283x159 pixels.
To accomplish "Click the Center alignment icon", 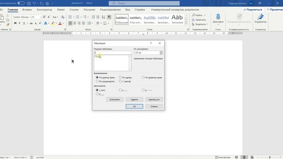I will click(x=75, y=23).
